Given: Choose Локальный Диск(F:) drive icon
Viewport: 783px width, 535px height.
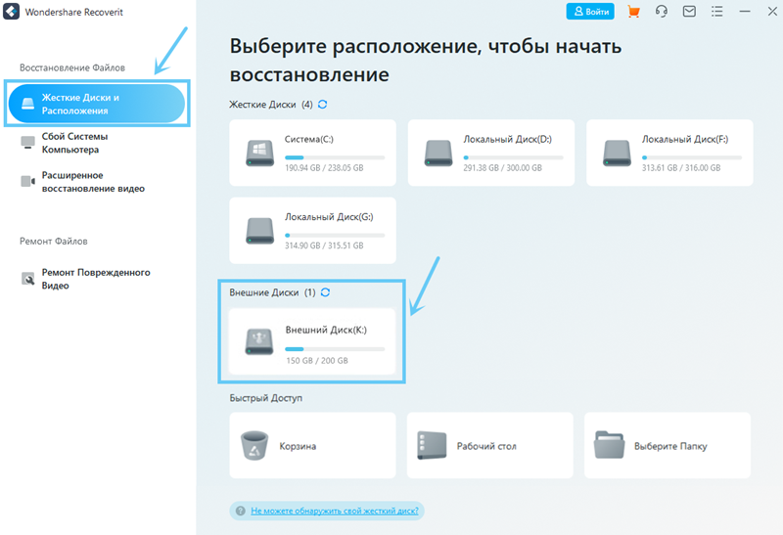Looking at the screenshot, I should coord(617,153).
